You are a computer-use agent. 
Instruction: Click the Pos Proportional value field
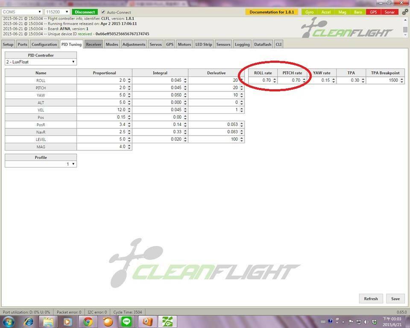click(104, 117)
